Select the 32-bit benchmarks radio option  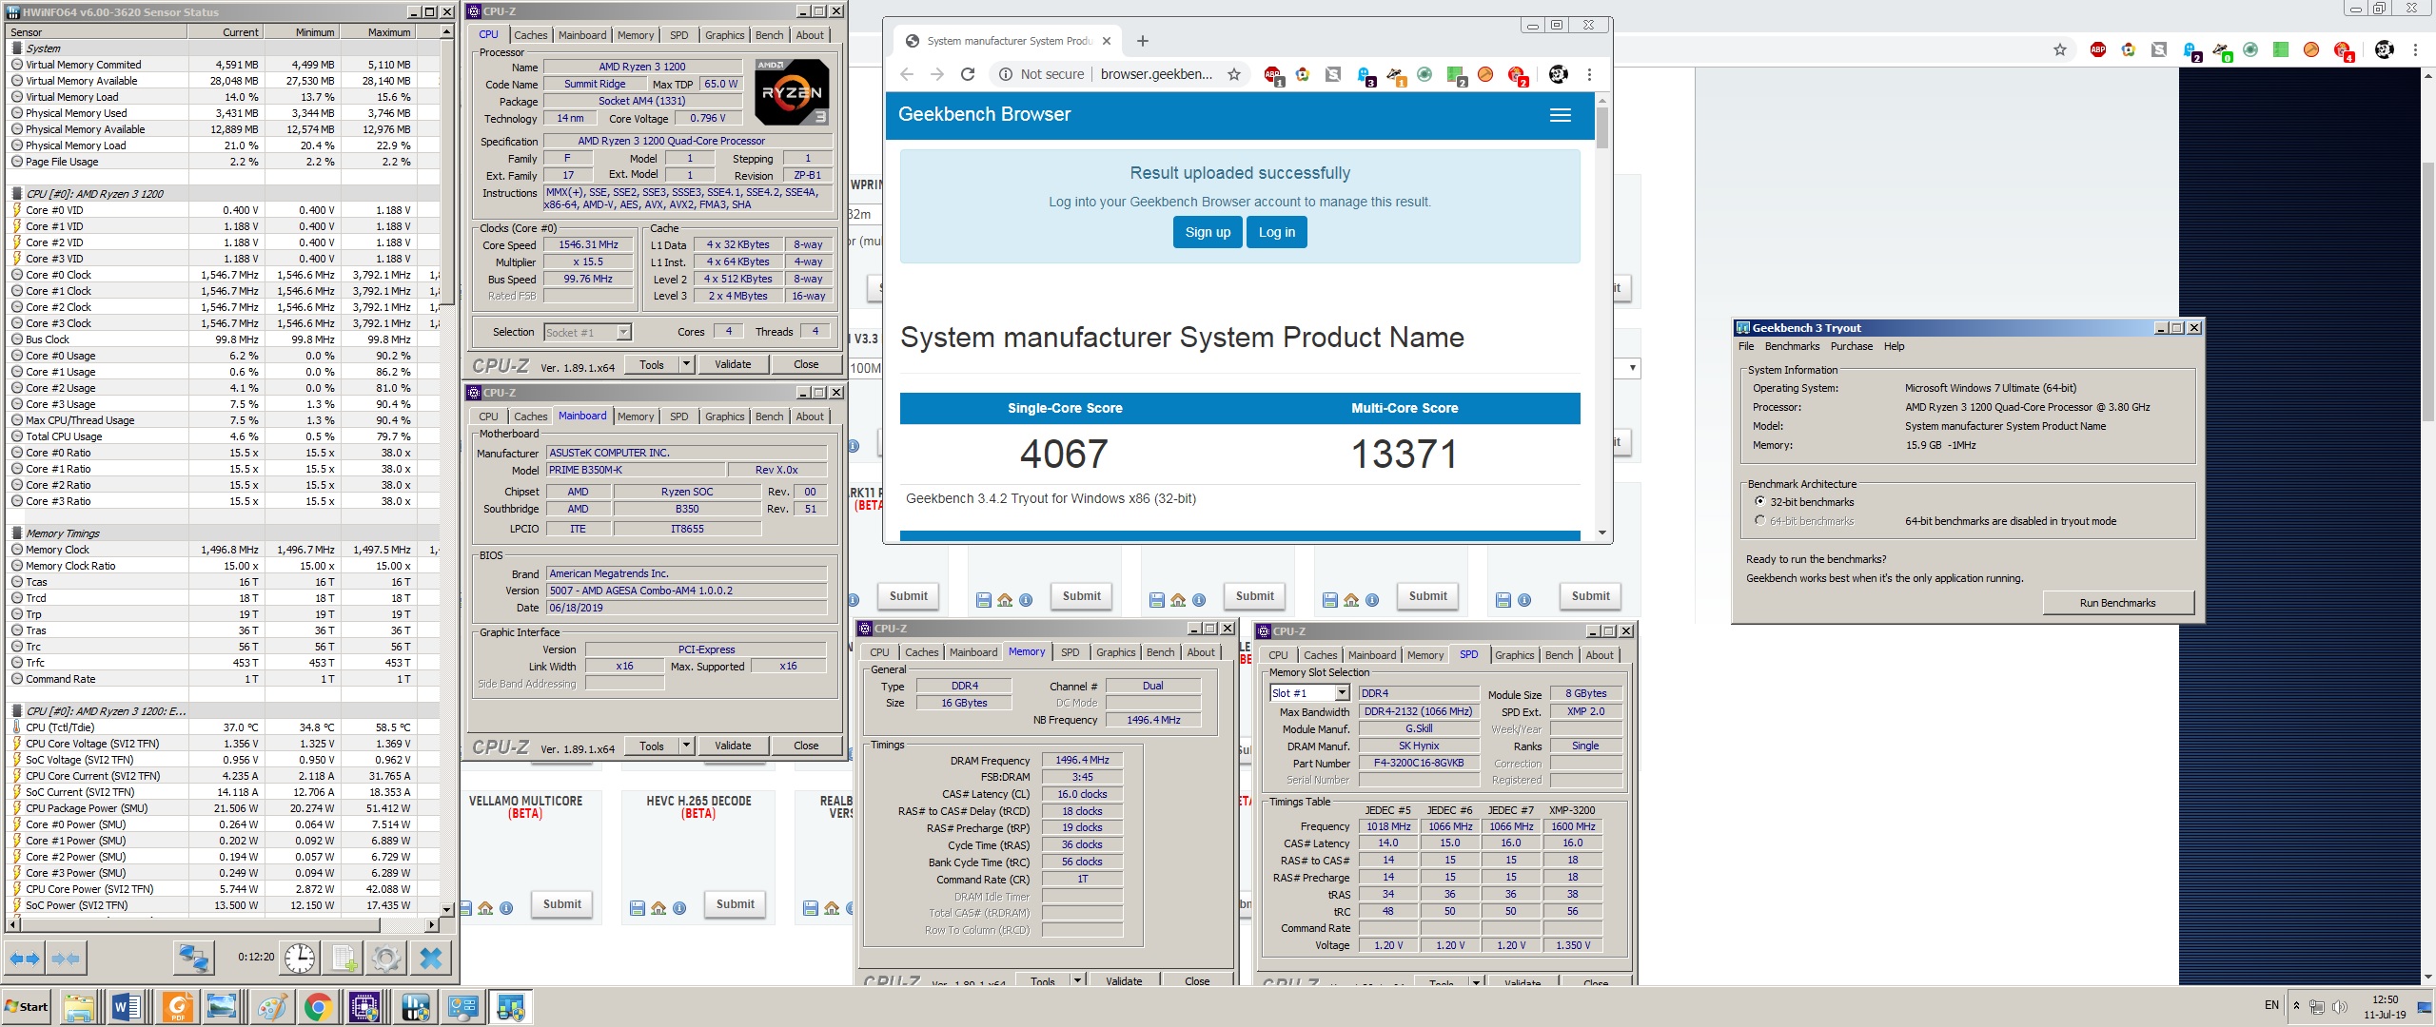pyautogui.click(x=1759, y=501)
